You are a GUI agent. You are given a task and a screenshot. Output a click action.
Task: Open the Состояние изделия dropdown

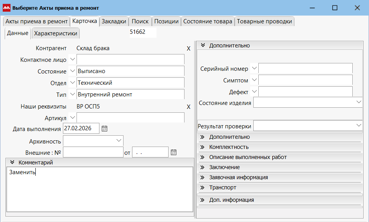358,102
